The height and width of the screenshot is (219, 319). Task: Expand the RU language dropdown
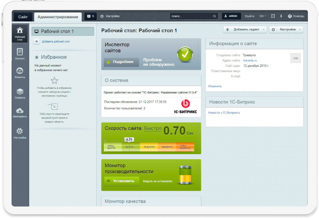[262, 16]
